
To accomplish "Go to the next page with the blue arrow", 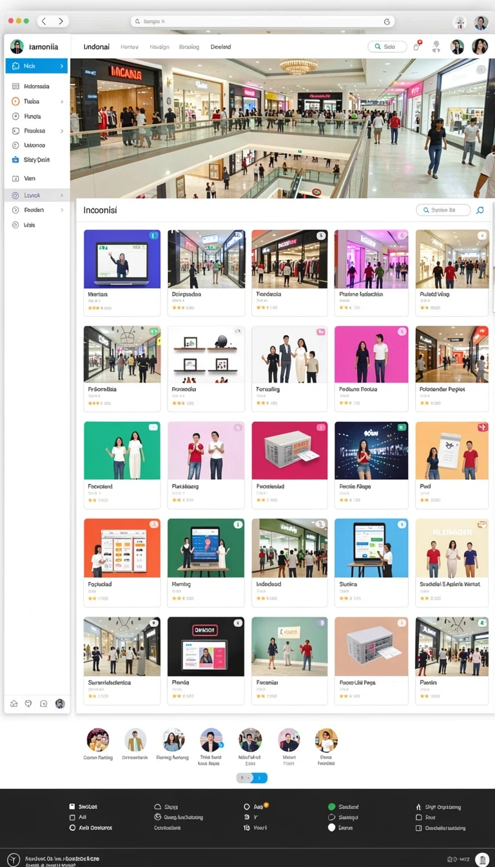I will (259, 778).
